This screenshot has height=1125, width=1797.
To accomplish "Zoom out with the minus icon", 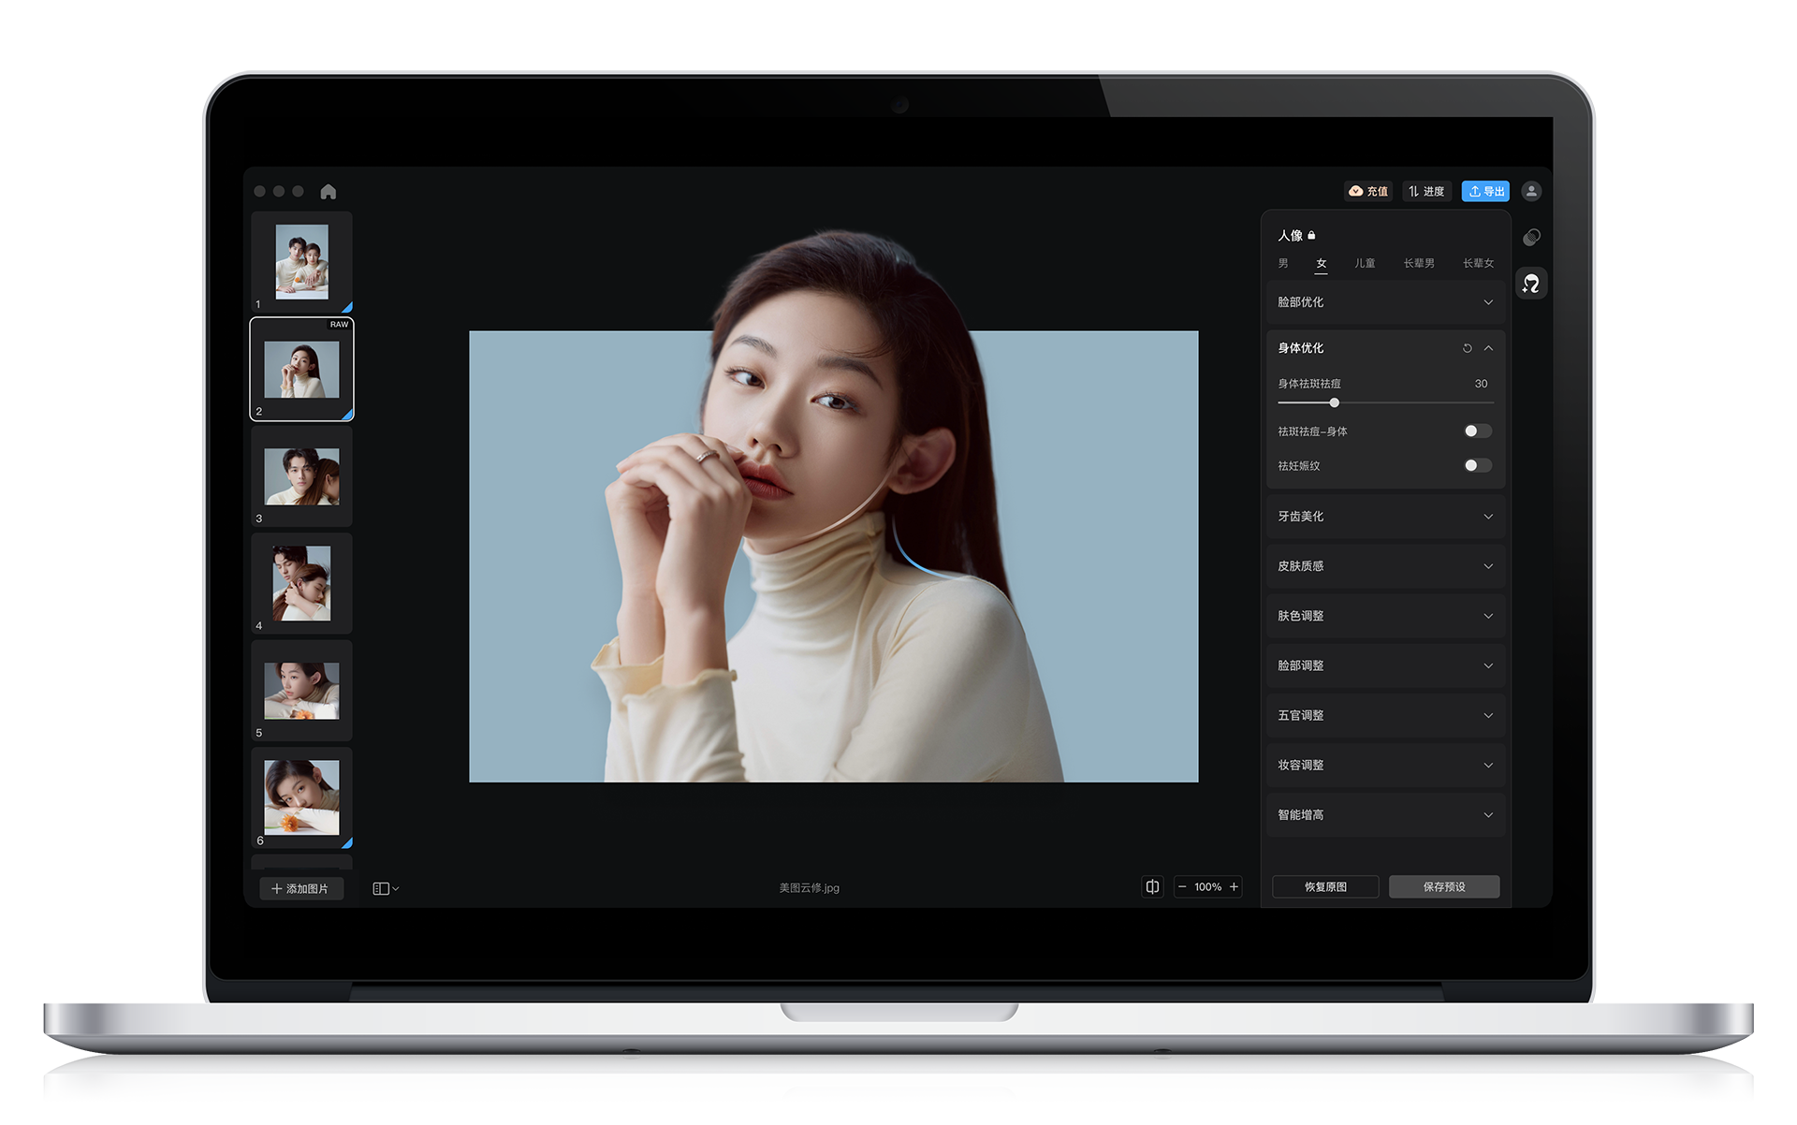I will (x=1182, y=886).
